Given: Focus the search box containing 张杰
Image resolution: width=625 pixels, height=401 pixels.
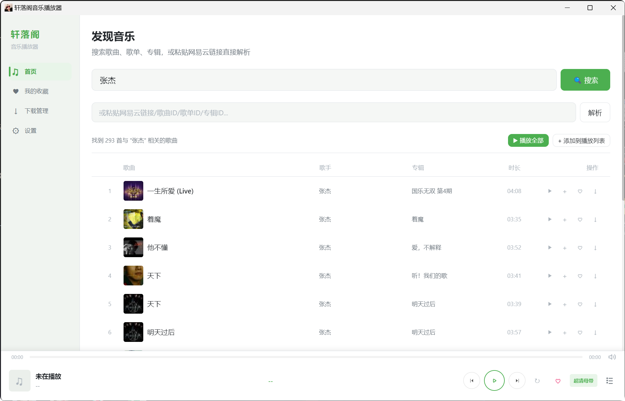Looking at the screenshot, I should (324, 80).
